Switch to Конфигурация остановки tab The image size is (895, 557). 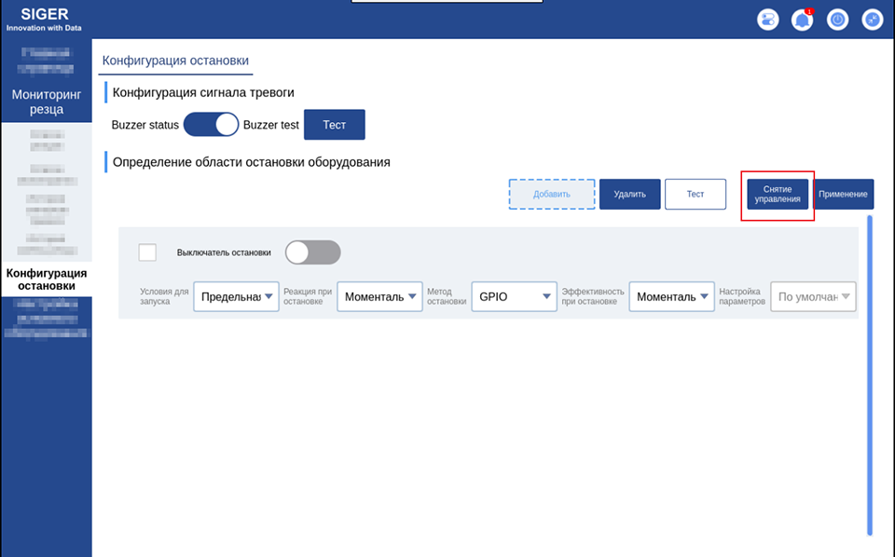click(175, 61)
